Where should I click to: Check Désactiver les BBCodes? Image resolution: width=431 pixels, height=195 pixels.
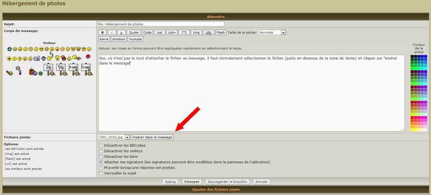coord(101,146)
